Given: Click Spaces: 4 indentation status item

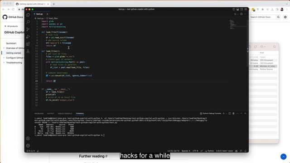Looking at the screenshot, I should click(x=186, y=151).
